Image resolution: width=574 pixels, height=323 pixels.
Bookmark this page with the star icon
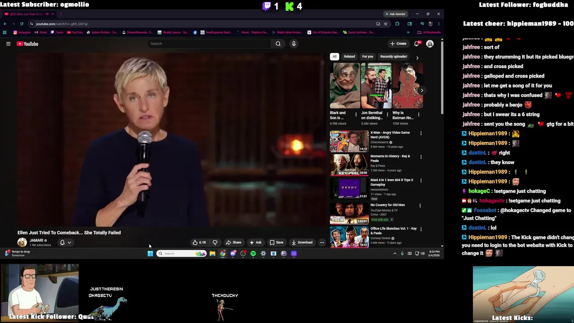(x=386, y=24)
